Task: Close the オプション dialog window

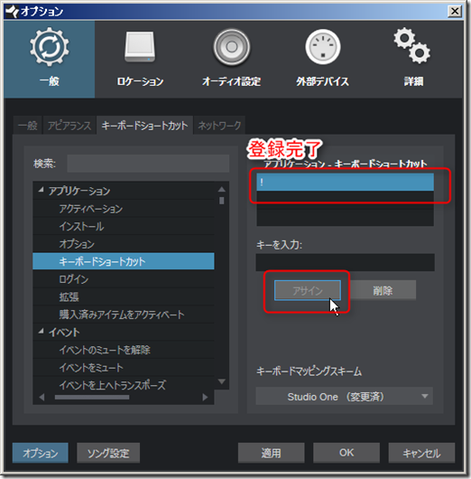Action: [455, 12]
